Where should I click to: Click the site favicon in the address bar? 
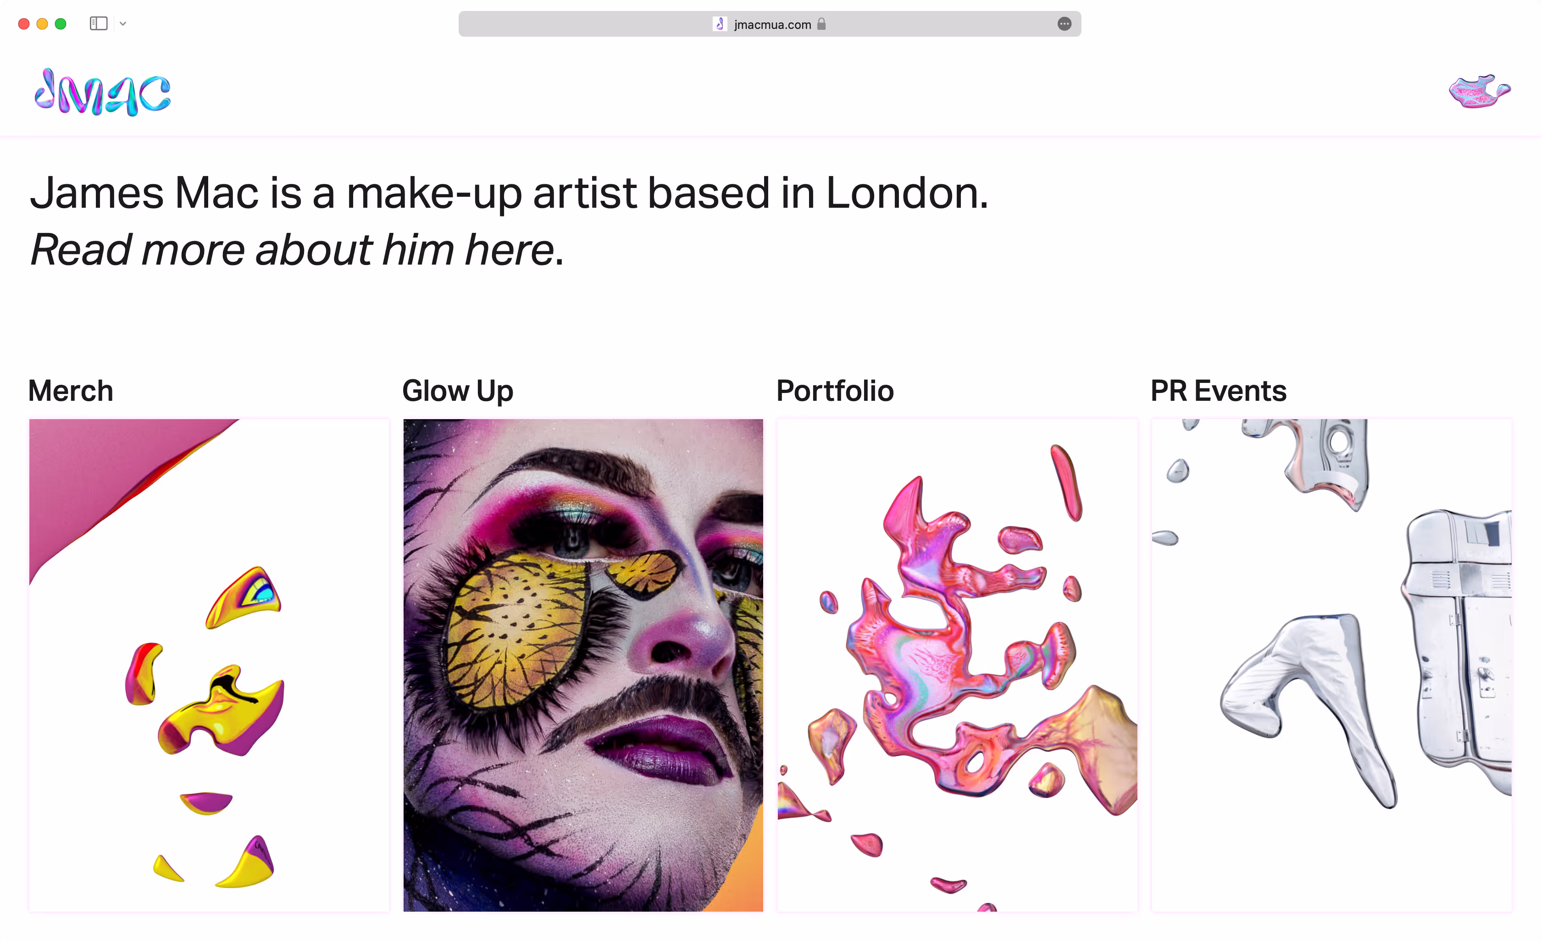[720, 24]
